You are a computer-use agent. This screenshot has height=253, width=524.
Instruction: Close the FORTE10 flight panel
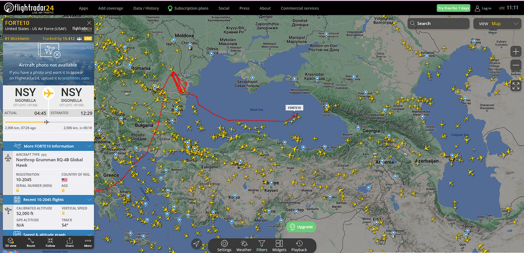click(x=89, y=22)
